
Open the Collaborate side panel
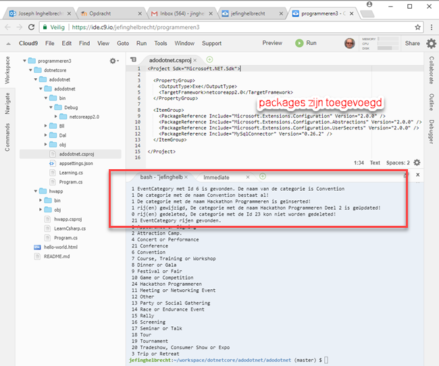pyautogui.click(x=432, y=70)
